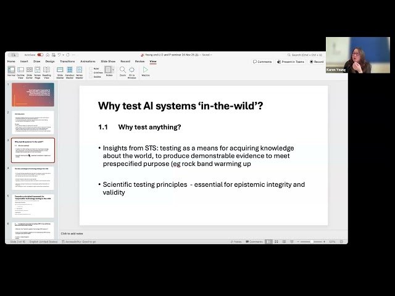Screen dimensions: 395x296
Task: Start Slide Show from the status bar icon
Action: [291, 242]
